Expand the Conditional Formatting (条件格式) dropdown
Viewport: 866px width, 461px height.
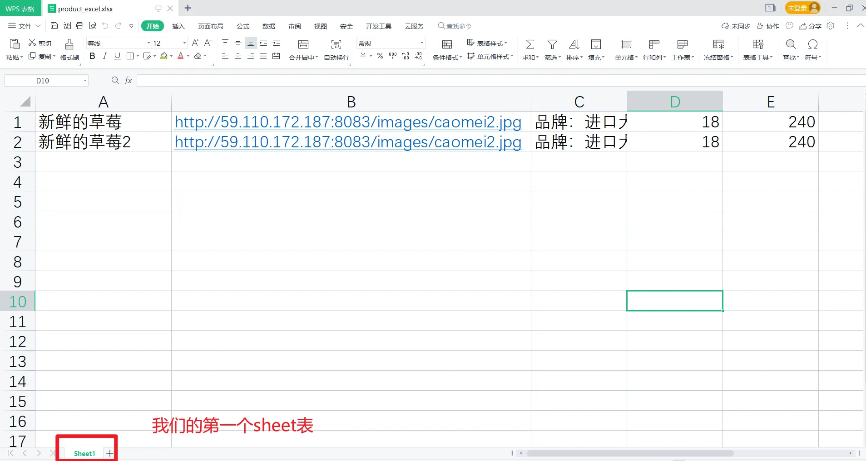(x=460, y=58)
